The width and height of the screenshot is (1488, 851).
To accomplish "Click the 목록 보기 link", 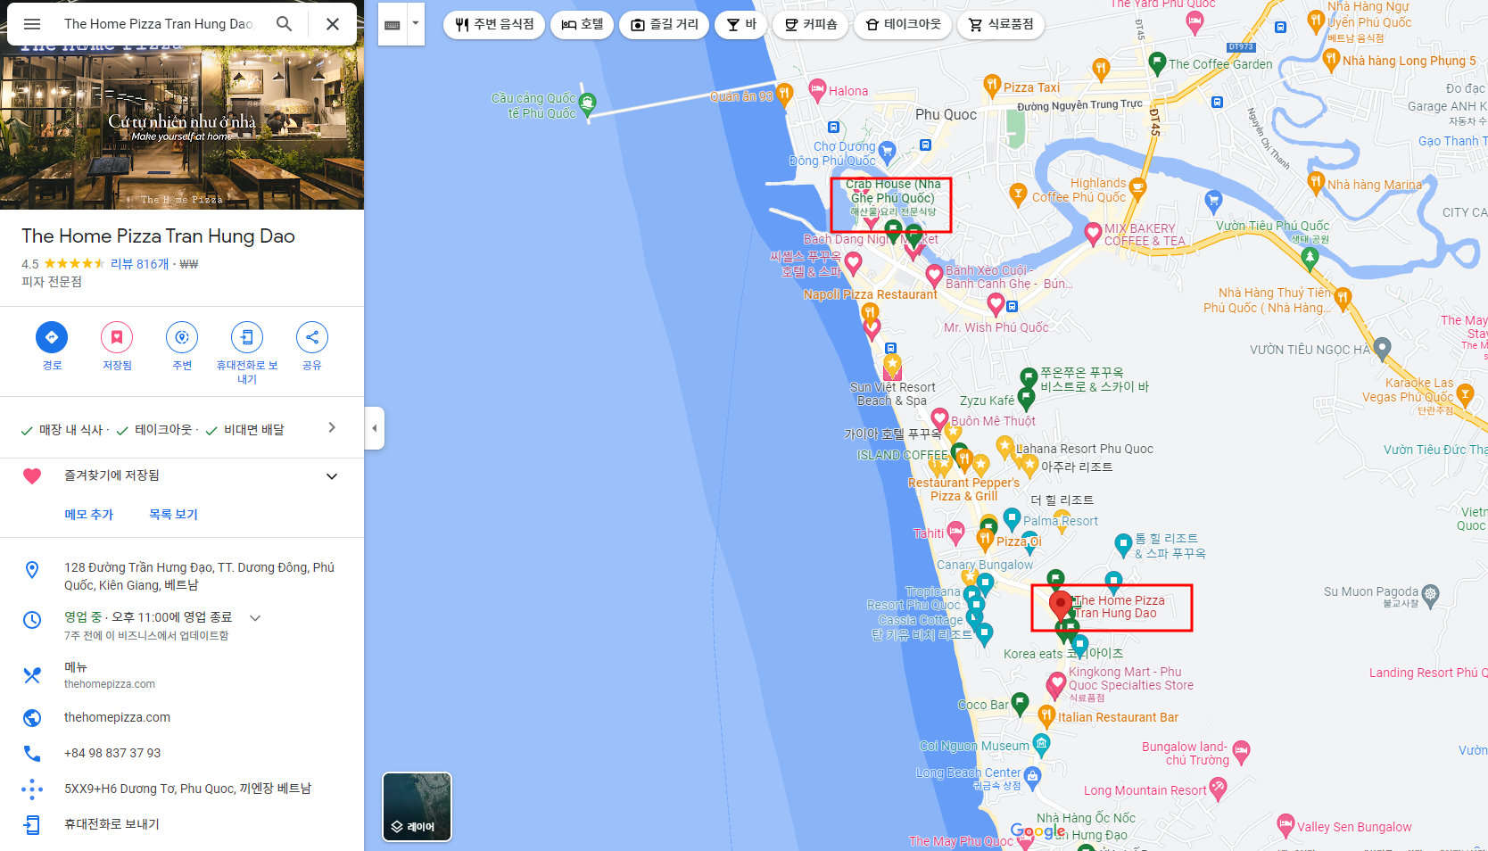I will point(173,515).
